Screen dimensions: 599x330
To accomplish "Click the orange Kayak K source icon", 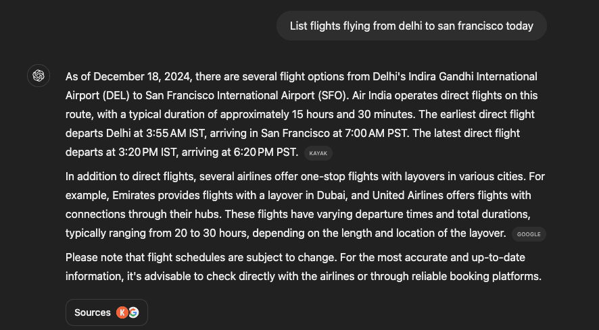I will (122, 312).
